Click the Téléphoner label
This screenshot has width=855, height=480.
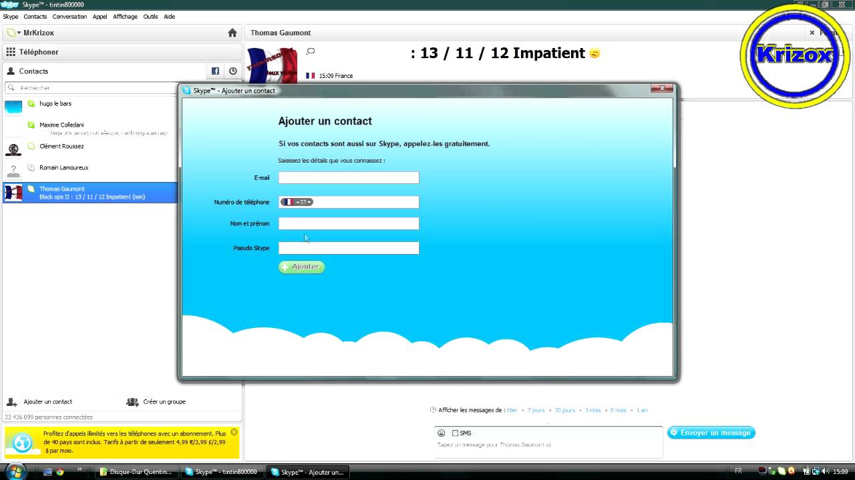(39, 52)
